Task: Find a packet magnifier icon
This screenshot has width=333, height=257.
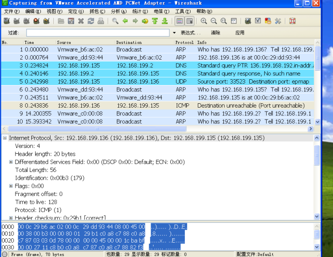Action: coord(115,21)
